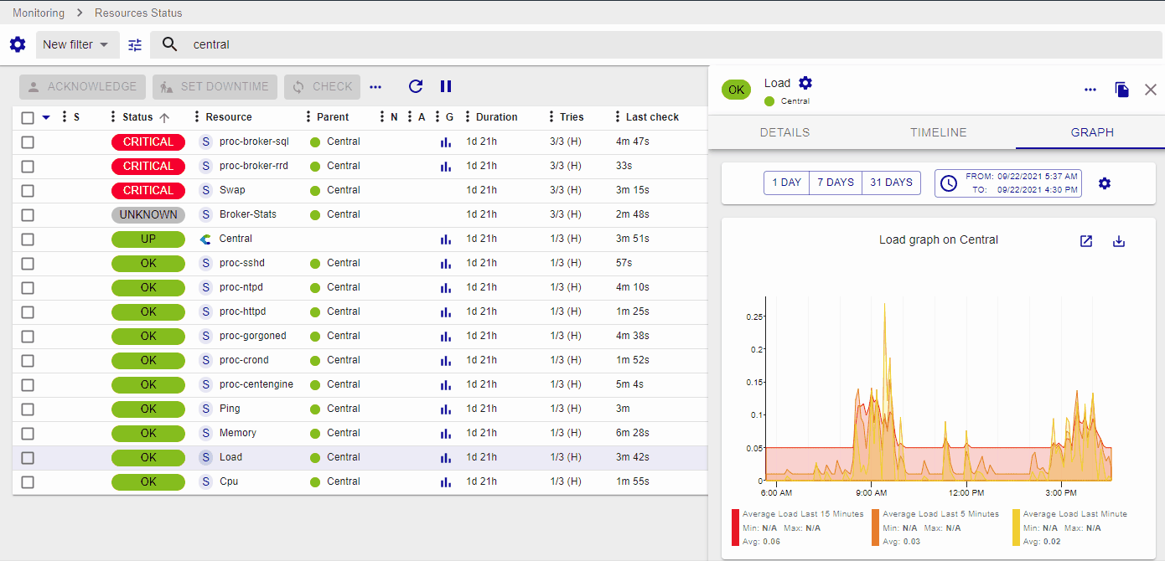The height and width of the screenshot is (561, 1165).
Task: Select the Memory row checkbox
Action: coord(28,434)
